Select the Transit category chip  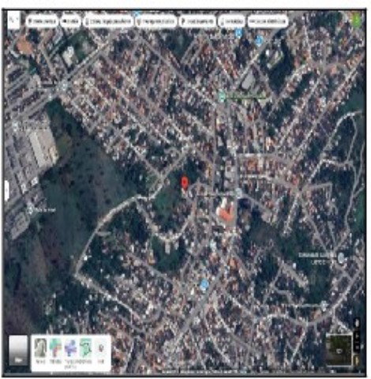156,21
